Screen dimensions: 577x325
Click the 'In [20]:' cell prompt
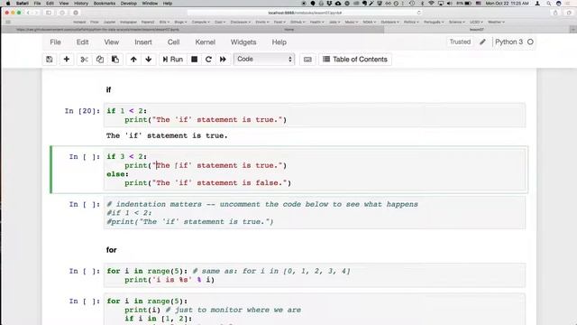[82, 111]
